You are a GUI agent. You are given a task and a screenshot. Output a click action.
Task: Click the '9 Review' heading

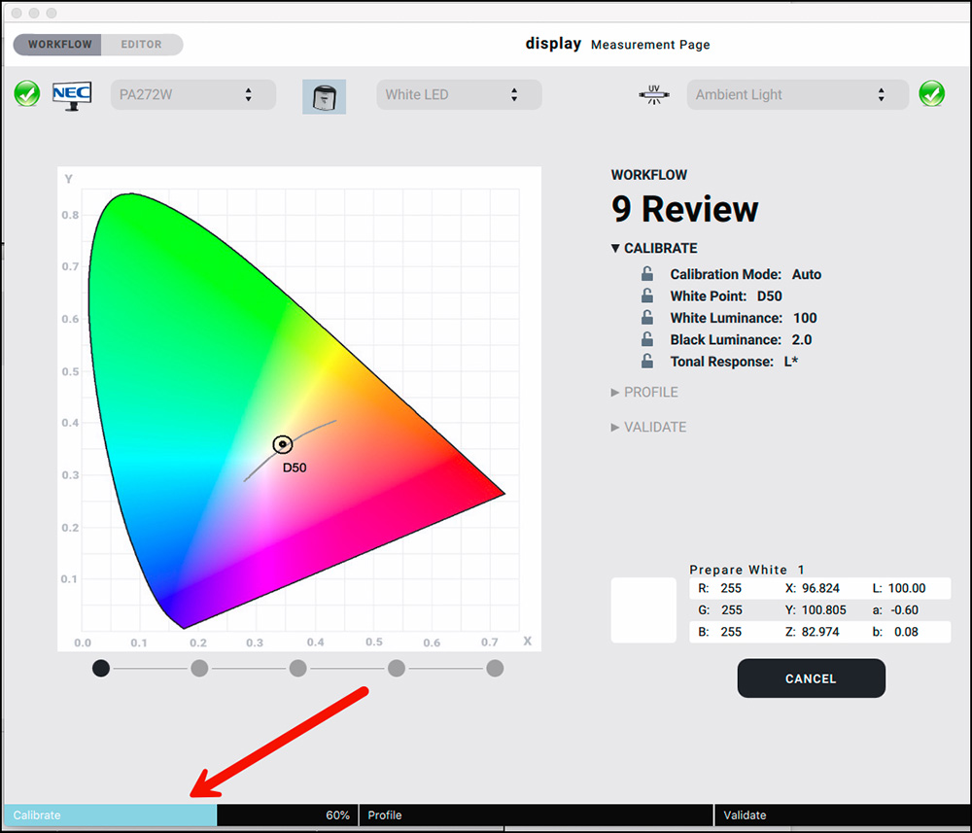[x=684, y=209]
